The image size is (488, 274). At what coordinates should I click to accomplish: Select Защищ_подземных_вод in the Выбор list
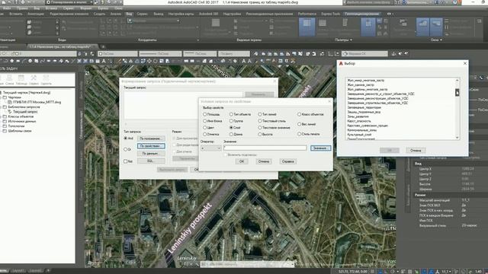[x=364, y=112]
